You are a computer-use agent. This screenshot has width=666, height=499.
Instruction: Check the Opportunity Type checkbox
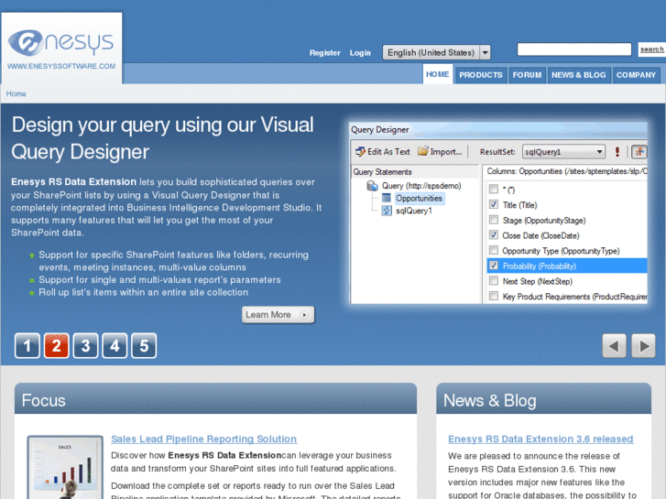[x=493, y=250]
